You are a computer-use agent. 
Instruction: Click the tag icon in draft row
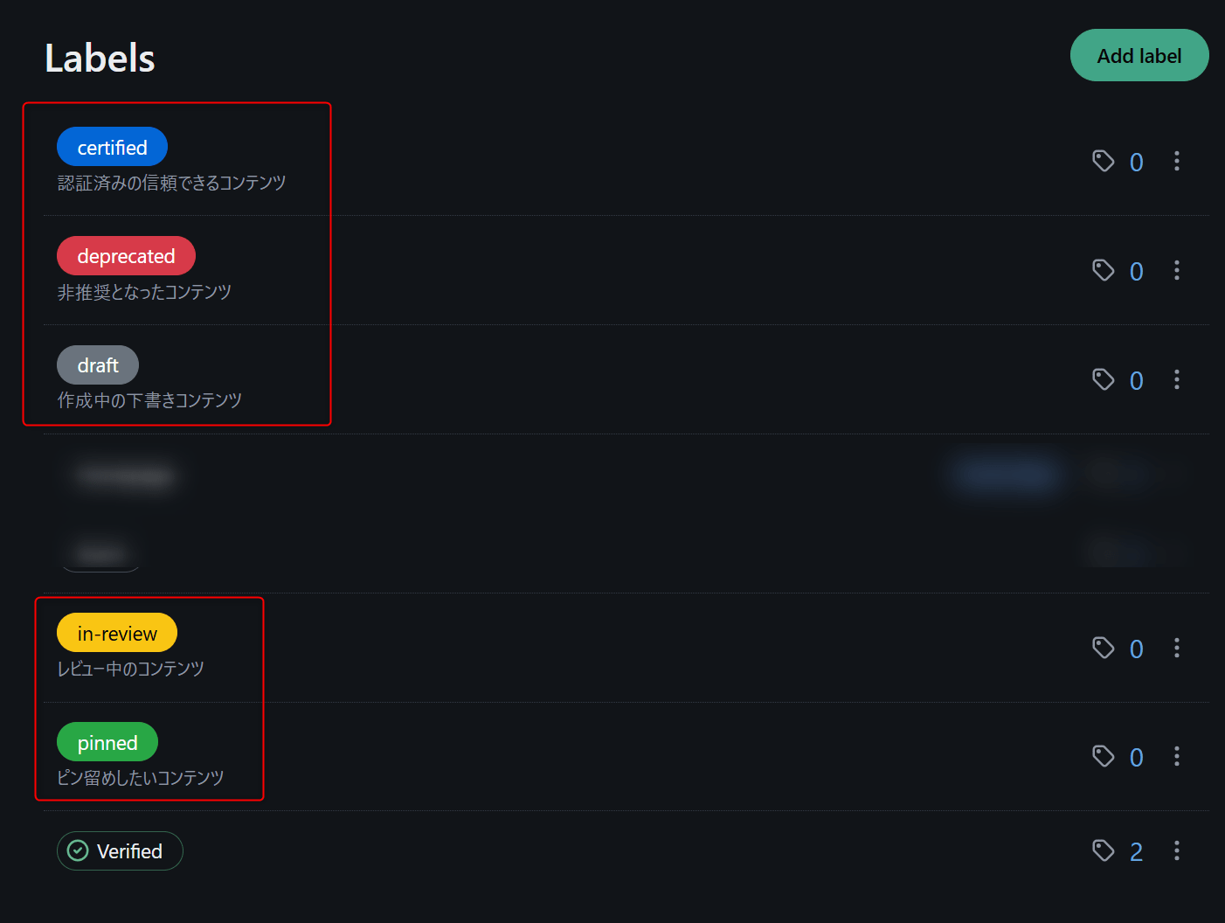pyautogui.click(x=1104, y=379)
